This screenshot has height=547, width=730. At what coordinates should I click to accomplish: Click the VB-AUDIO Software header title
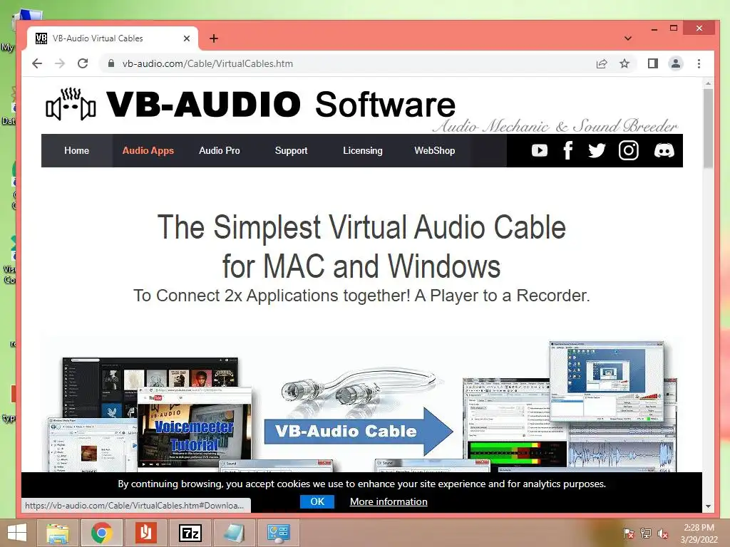pyautogui.click(x=281, y=104)
